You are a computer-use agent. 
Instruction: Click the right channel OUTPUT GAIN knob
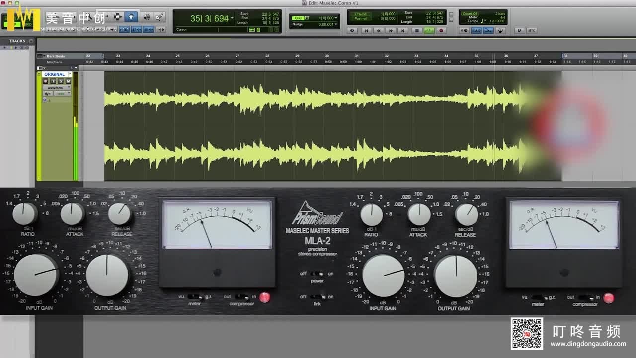click(x=456, y=276)
